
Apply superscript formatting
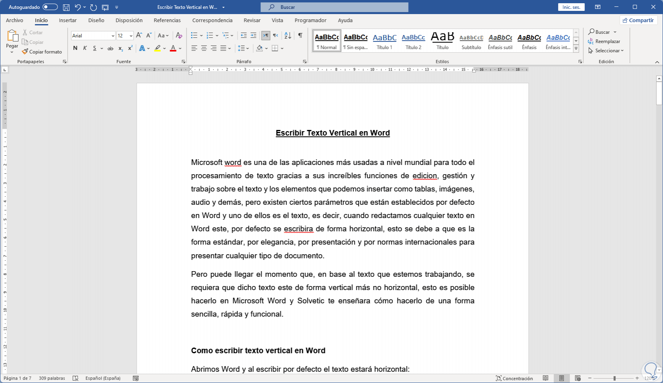(130, 48)
